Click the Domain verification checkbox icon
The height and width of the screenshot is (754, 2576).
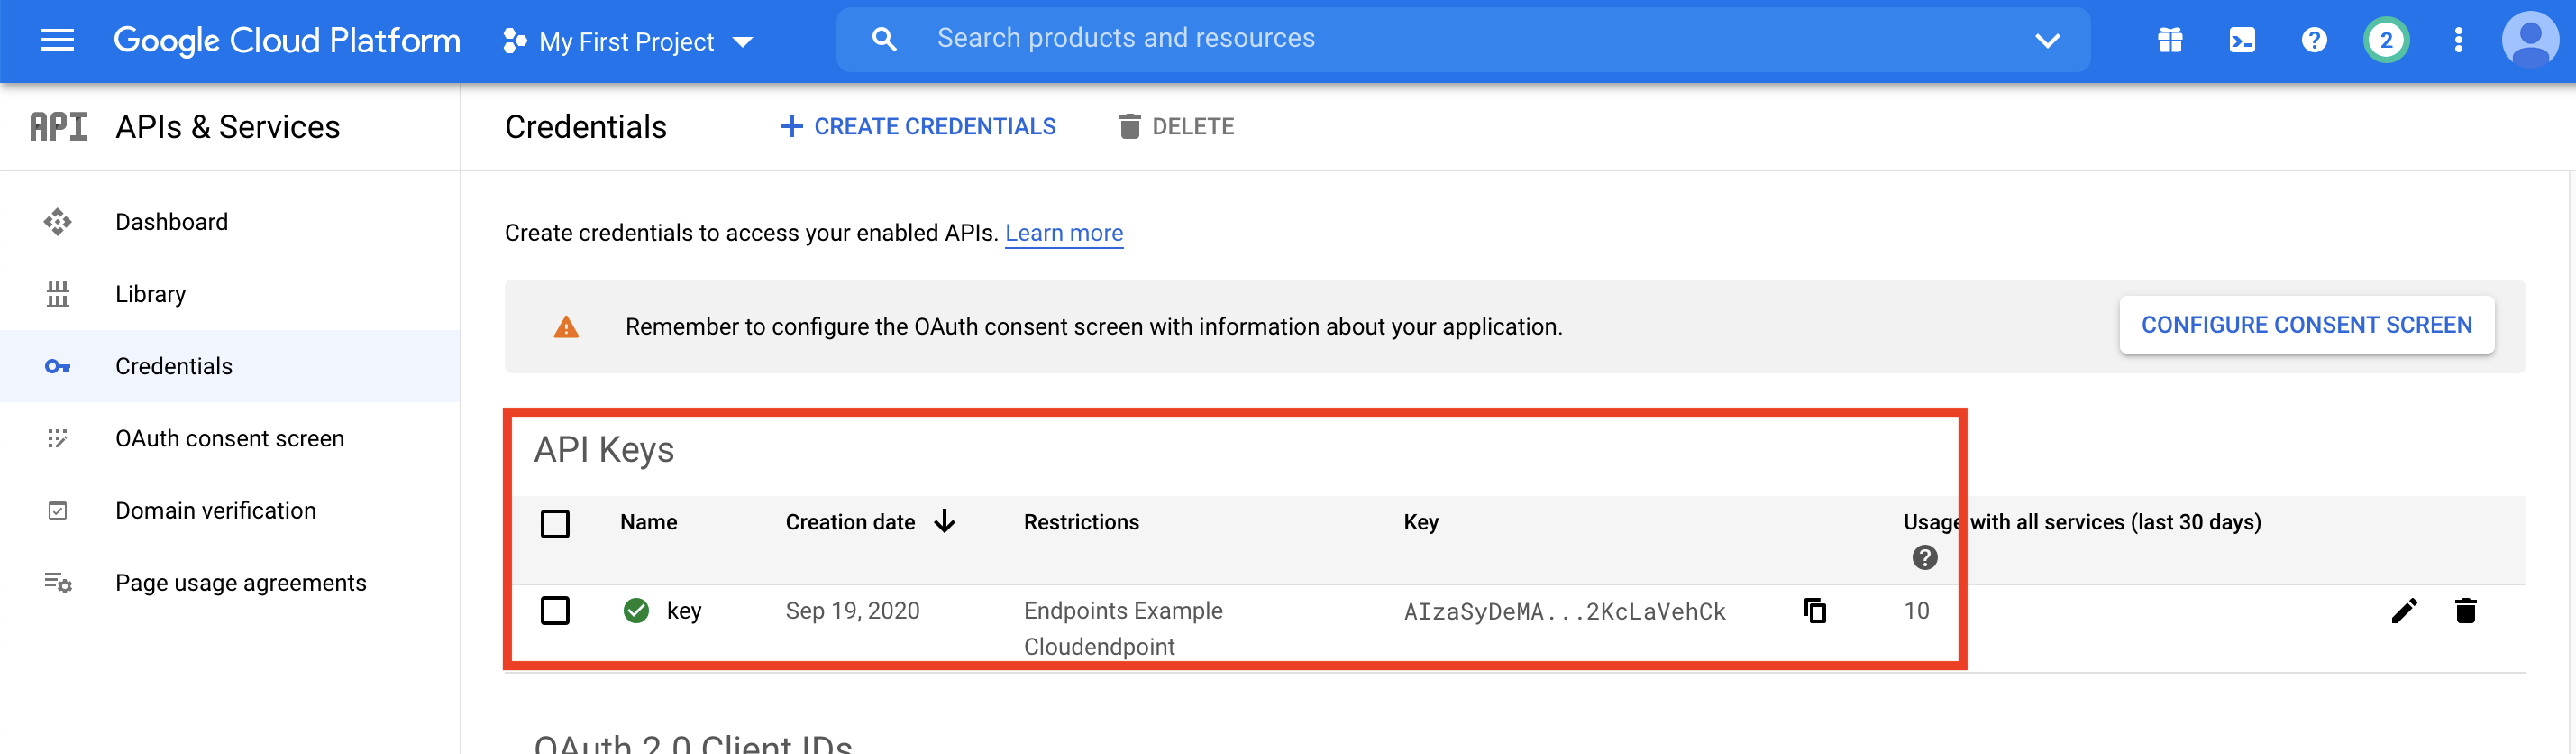click(x=57, y=510)
